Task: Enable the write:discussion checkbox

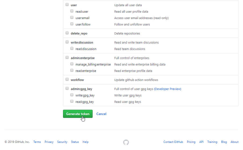Action: coord(67,42)
